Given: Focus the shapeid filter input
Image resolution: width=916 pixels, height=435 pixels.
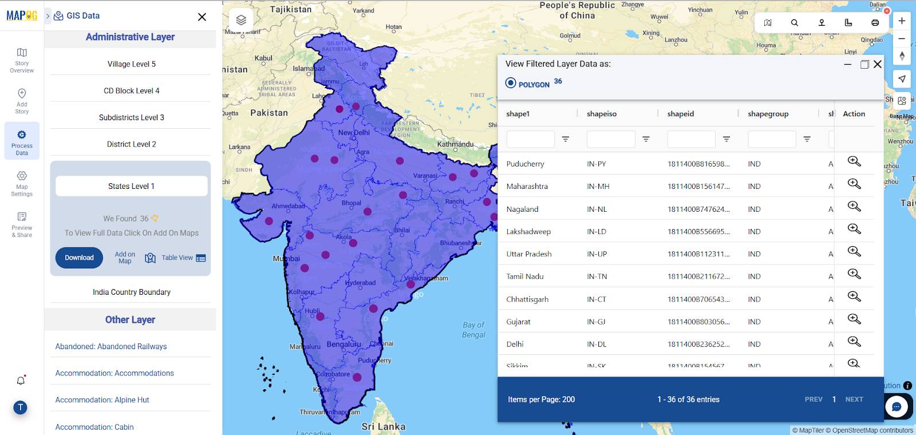Looking at the screenshot, I should 692,139.
